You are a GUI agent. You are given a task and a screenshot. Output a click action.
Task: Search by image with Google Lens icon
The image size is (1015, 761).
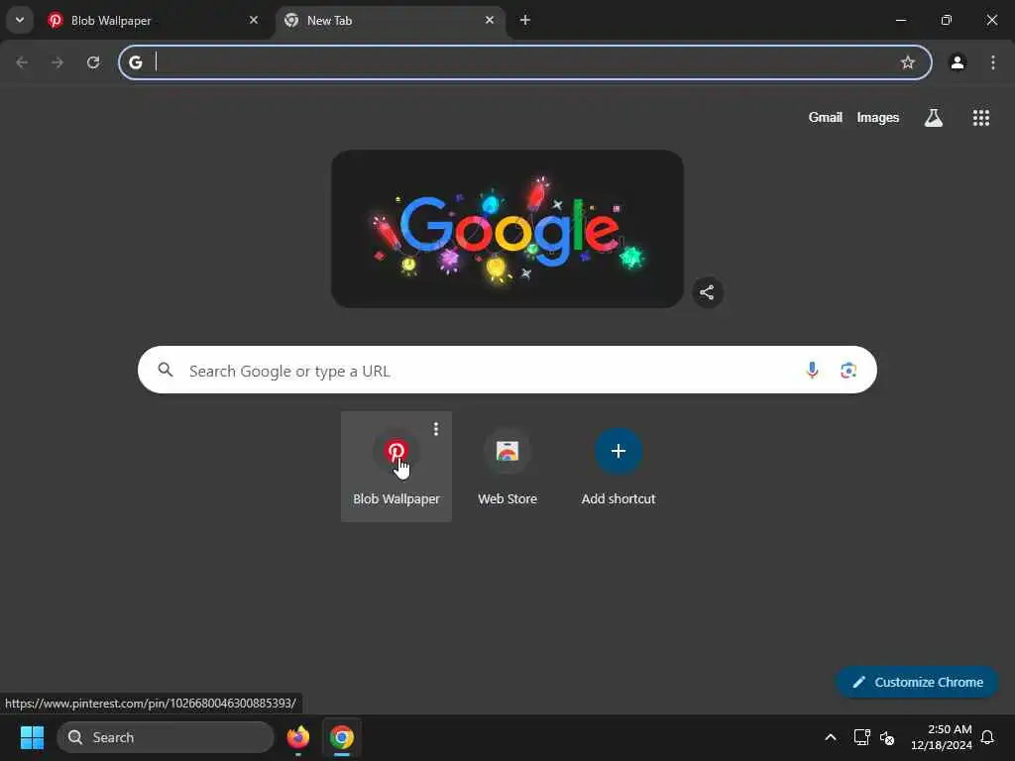pos(848,370)
